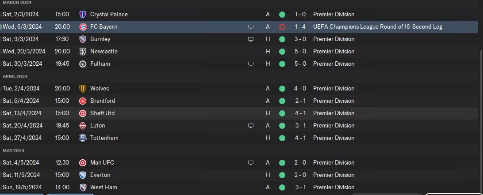Click the TV broadcast icon on Bayern row
Screen dimensions: 483x195
[251, 27]
